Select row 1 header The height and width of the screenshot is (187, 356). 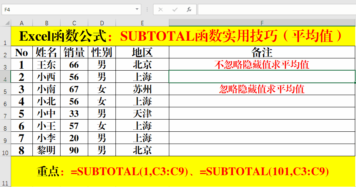5,36
